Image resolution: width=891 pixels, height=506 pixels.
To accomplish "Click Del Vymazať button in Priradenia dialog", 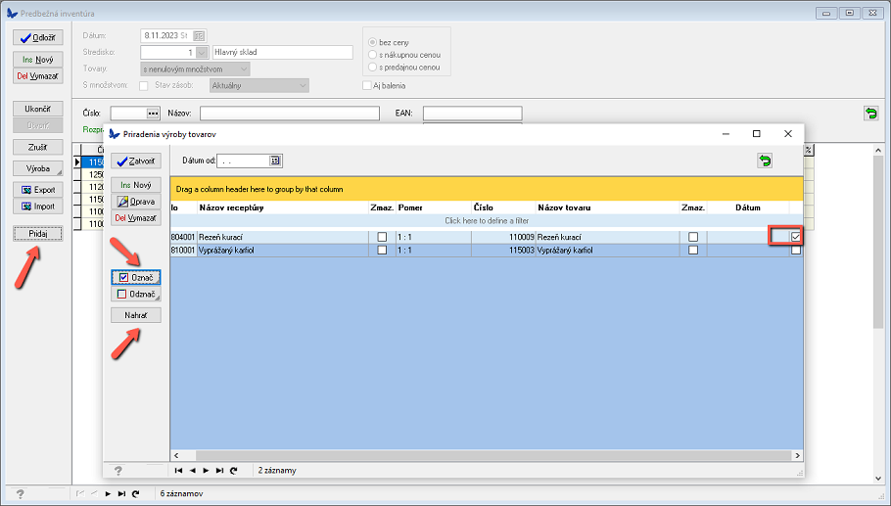I will click(x=136, y=218).
